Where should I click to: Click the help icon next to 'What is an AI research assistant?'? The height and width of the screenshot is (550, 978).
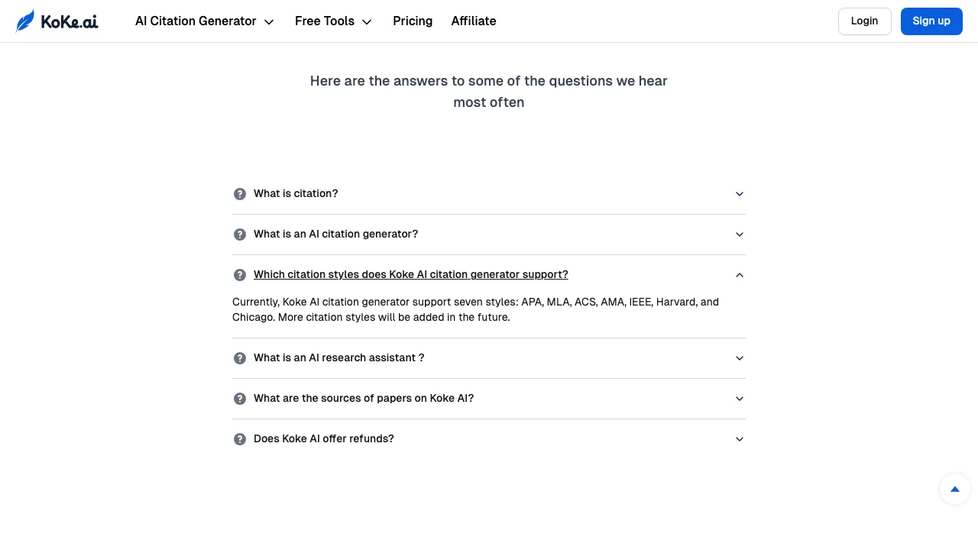pos(240,358)
